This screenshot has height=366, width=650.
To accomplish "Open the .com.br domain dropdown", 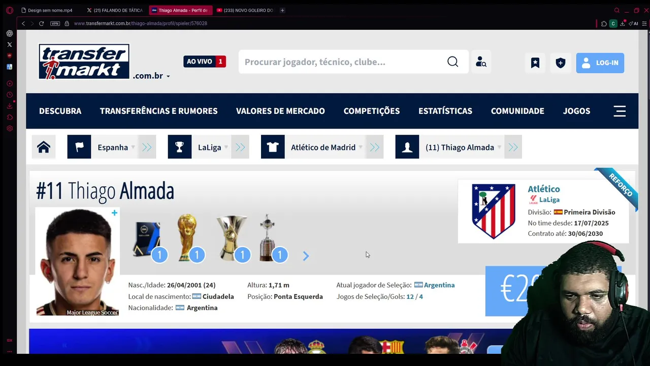I will point(151,76).
